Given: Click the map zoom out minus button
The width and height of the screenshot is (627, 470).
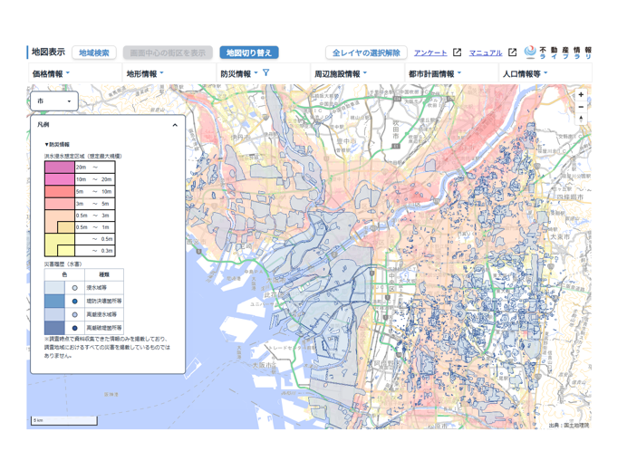Looking at the screenshot, I should (581, 108).
